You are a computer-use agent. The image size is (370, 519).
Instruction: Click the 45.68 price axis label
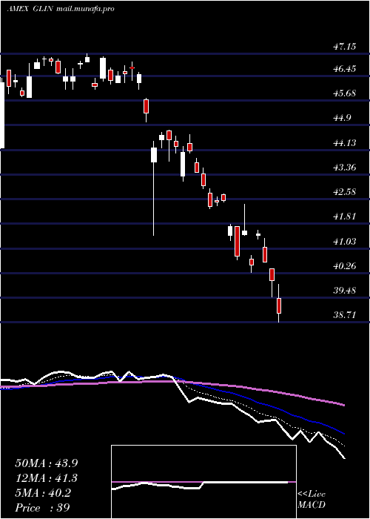(344, 93)
